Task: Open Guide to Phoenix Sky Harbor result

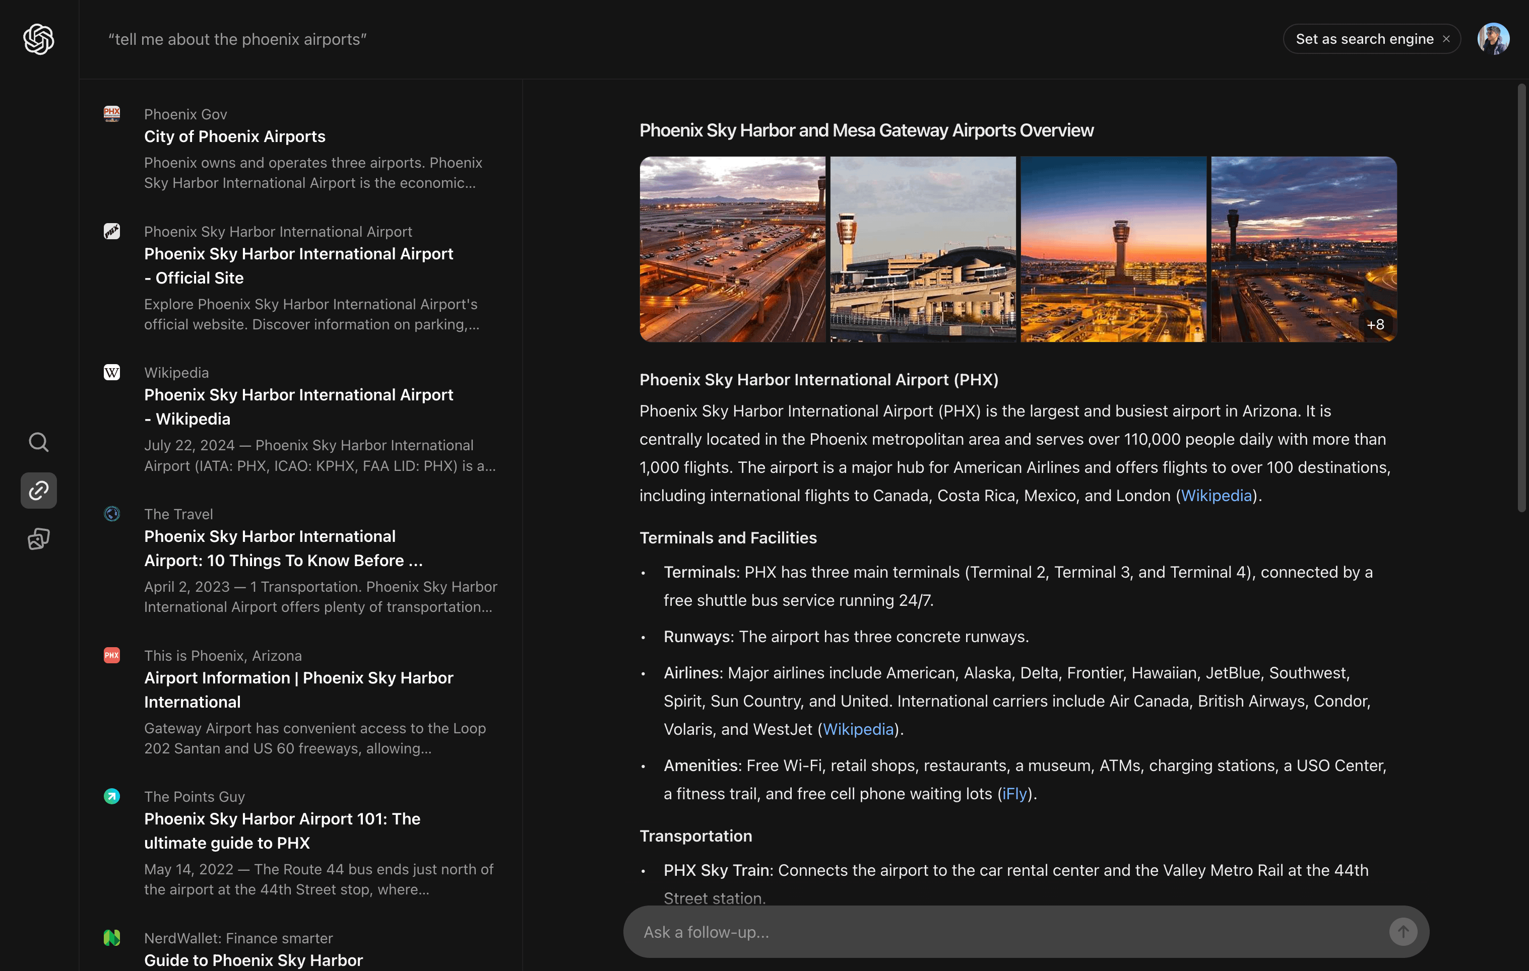Action: coord(253,960)
